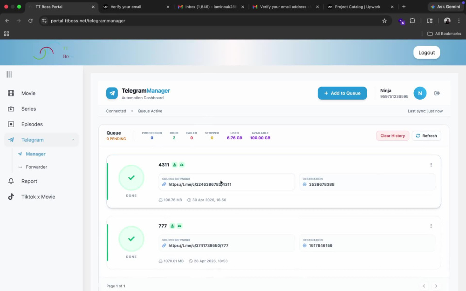The image size is (466, 291).
Task: Click the cloud upload icon next to 4311
Action: [x=182, y=165]
